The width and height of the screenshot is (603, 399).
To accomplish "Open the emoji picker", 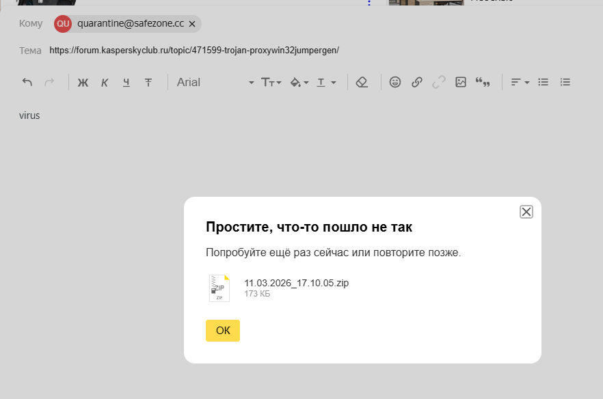I will pos(395,82).
